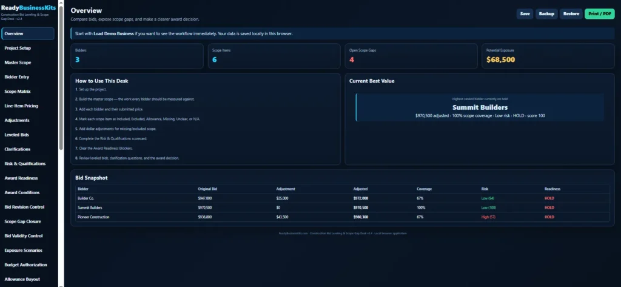Click the HOLD status for Builder Co.
This screenshot has width=621, height=287.
pyautogui.click(x=549, y=198)
